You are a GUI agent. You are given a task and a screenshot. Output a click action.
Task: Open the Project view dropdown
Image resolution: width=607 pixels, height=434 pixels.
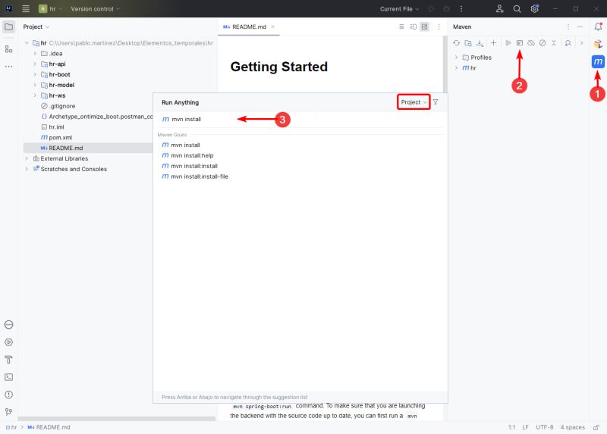pos(36,27)
